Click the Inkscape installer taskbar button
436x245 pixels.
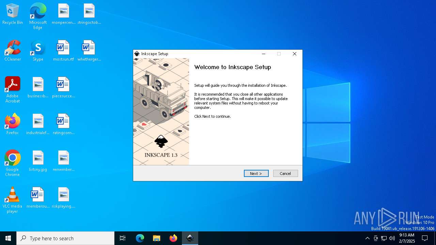pos(190,238)
